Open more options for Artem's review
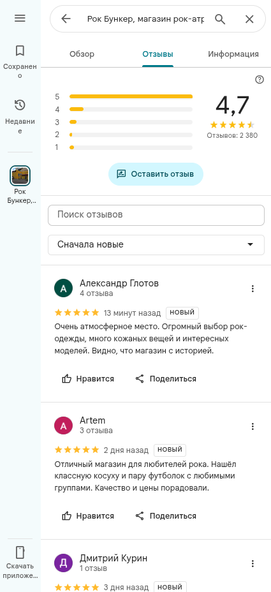Image resolution: width=271 pixels, height=592 pixels. point(253,426)
